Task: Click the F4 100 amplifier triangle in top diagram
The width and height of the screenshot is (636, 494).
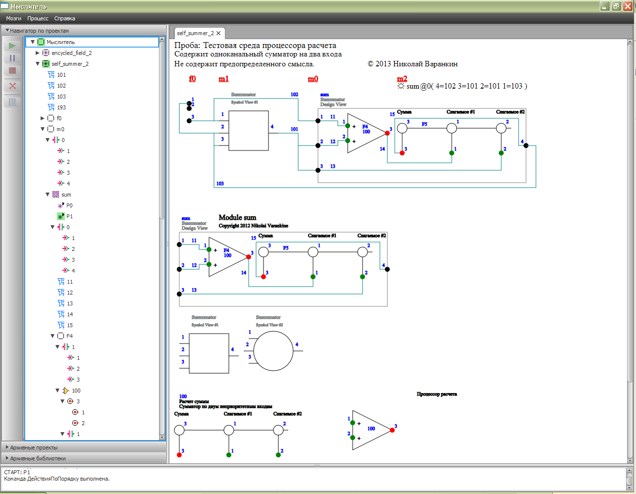Action: tap(367, 133)
